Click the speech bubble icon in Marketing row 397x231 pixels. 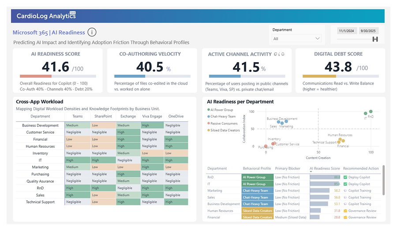pos(345,190)
